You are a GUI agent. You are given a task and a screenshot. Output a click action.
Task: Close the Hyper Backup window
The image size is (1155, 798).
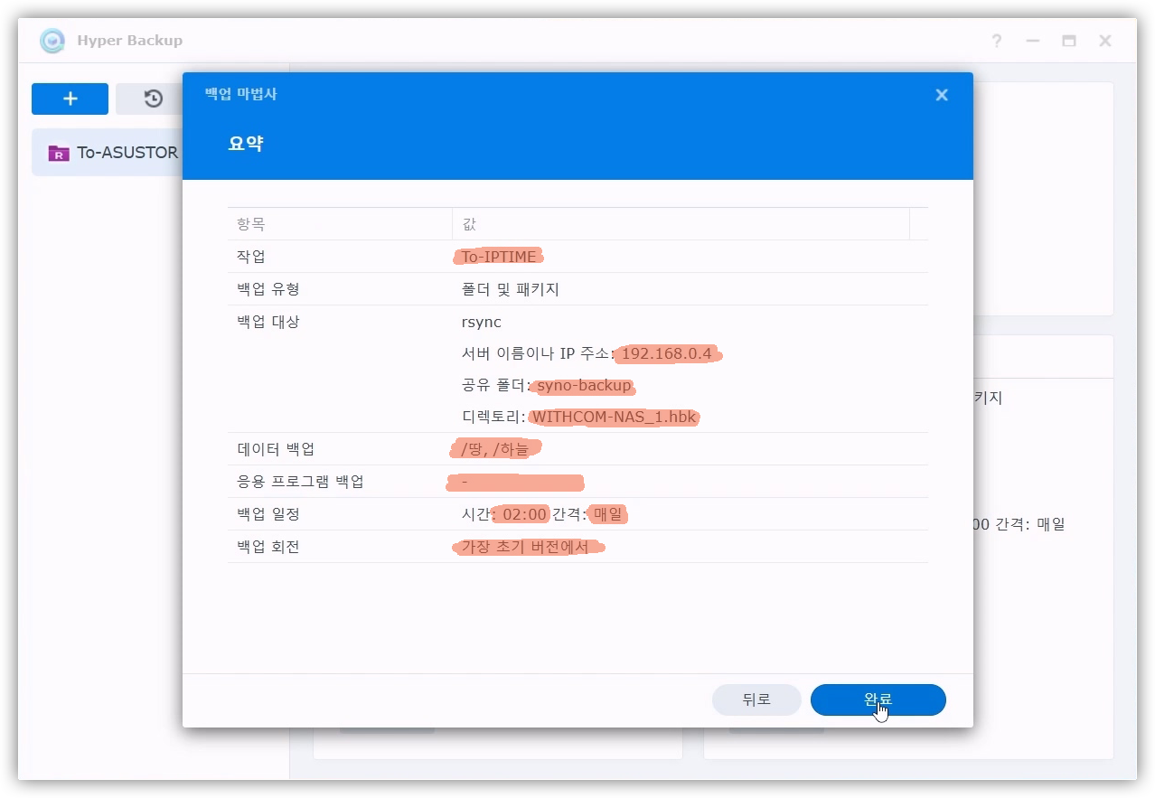pos(1104,41)
